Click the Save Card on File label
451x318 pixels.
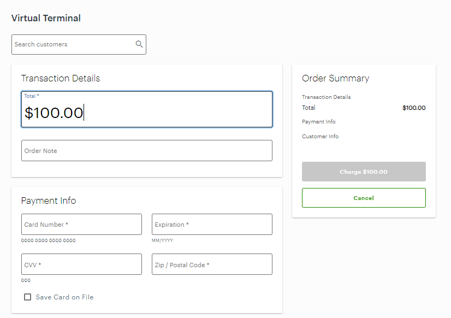(64, 297)
